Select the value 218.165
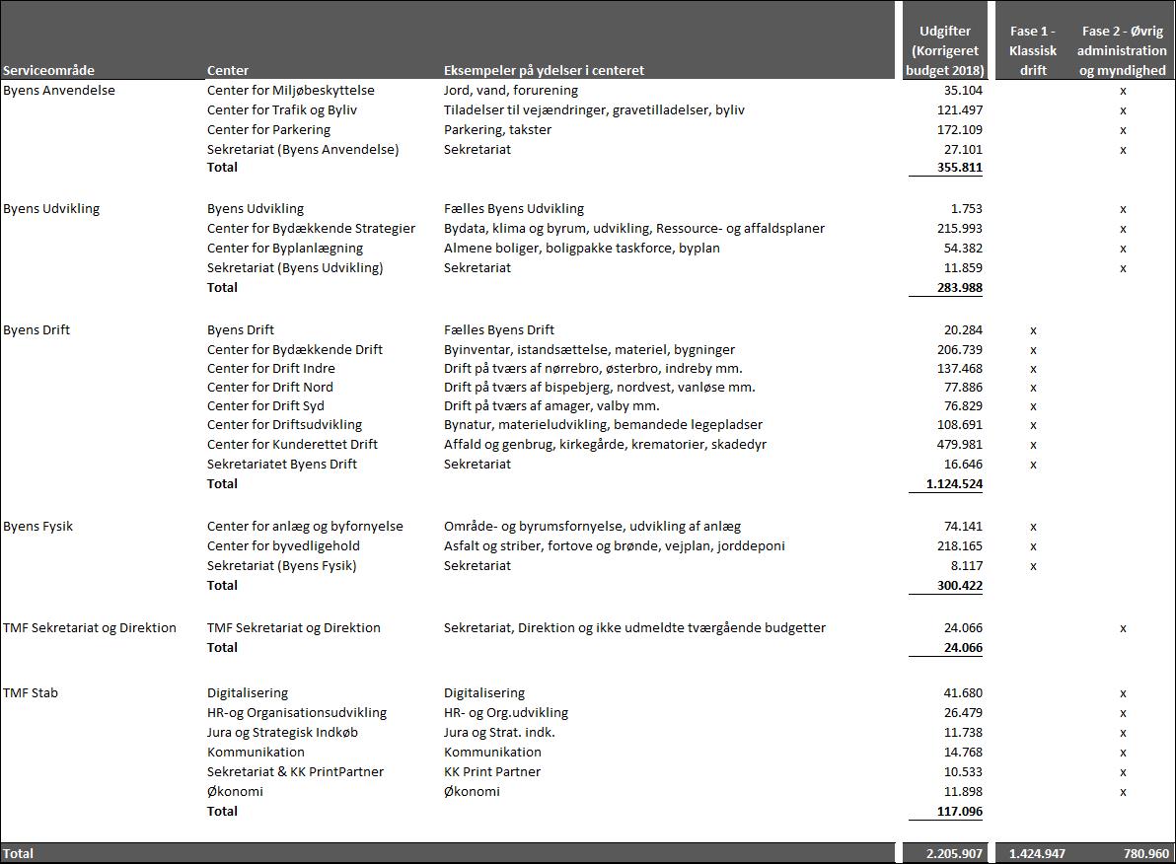 (960, 546)
